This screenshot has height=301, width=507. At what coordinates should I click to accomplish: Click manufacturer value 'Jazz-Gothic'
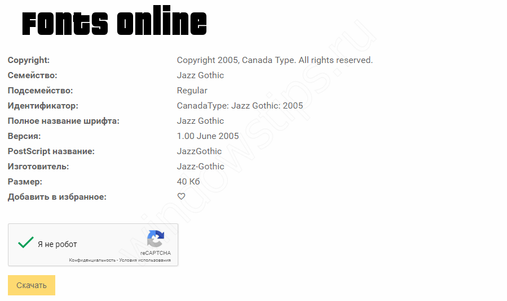tap(200, 166)
